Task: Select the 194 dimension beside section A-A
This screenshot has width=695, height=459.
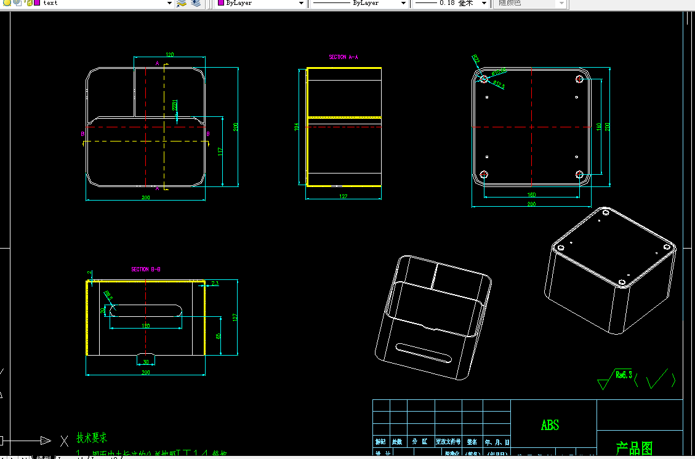Action: tap(297, 127)
